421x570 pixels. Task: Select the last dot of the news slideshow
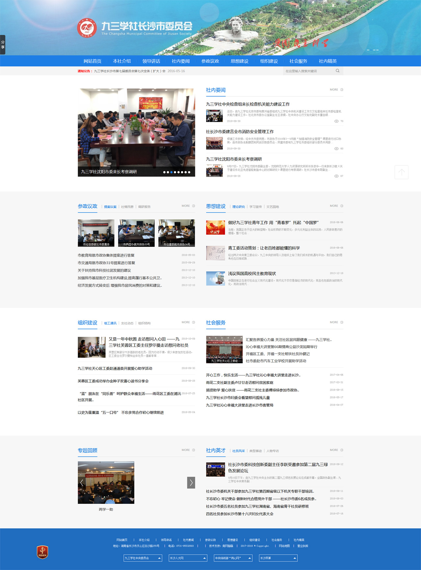pos(189,172)
